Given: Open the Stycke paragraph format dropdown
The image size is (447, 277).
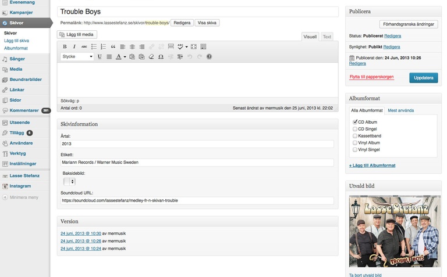Looking at the screenshot, I should (77, 57).
